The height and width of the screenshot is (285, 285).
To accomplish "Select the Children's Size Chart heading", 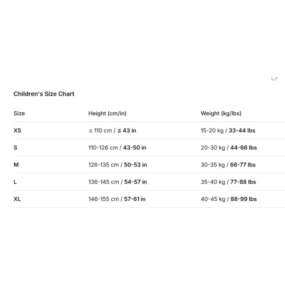I will pos(44,94).
